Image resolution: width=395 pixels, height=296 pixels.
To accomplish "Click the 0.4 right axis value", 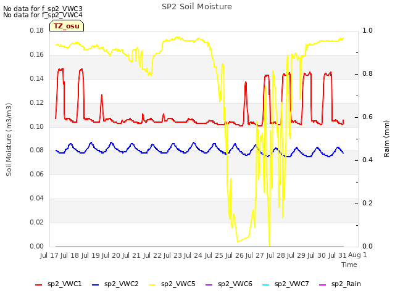I will click(x=367, y=160).
